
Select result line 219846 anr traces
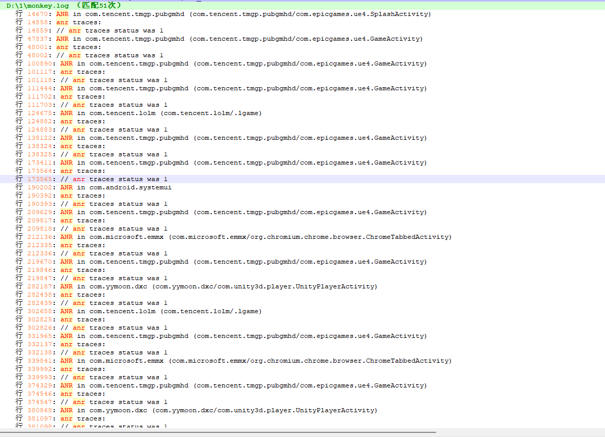click(x=302, y=270)
